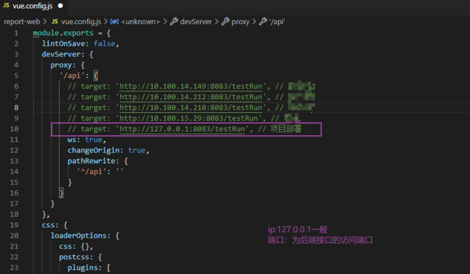Click wrench icon beside proxy breadcrumb
This screenshot has width=470, height=274.
(x=226, y=21)
